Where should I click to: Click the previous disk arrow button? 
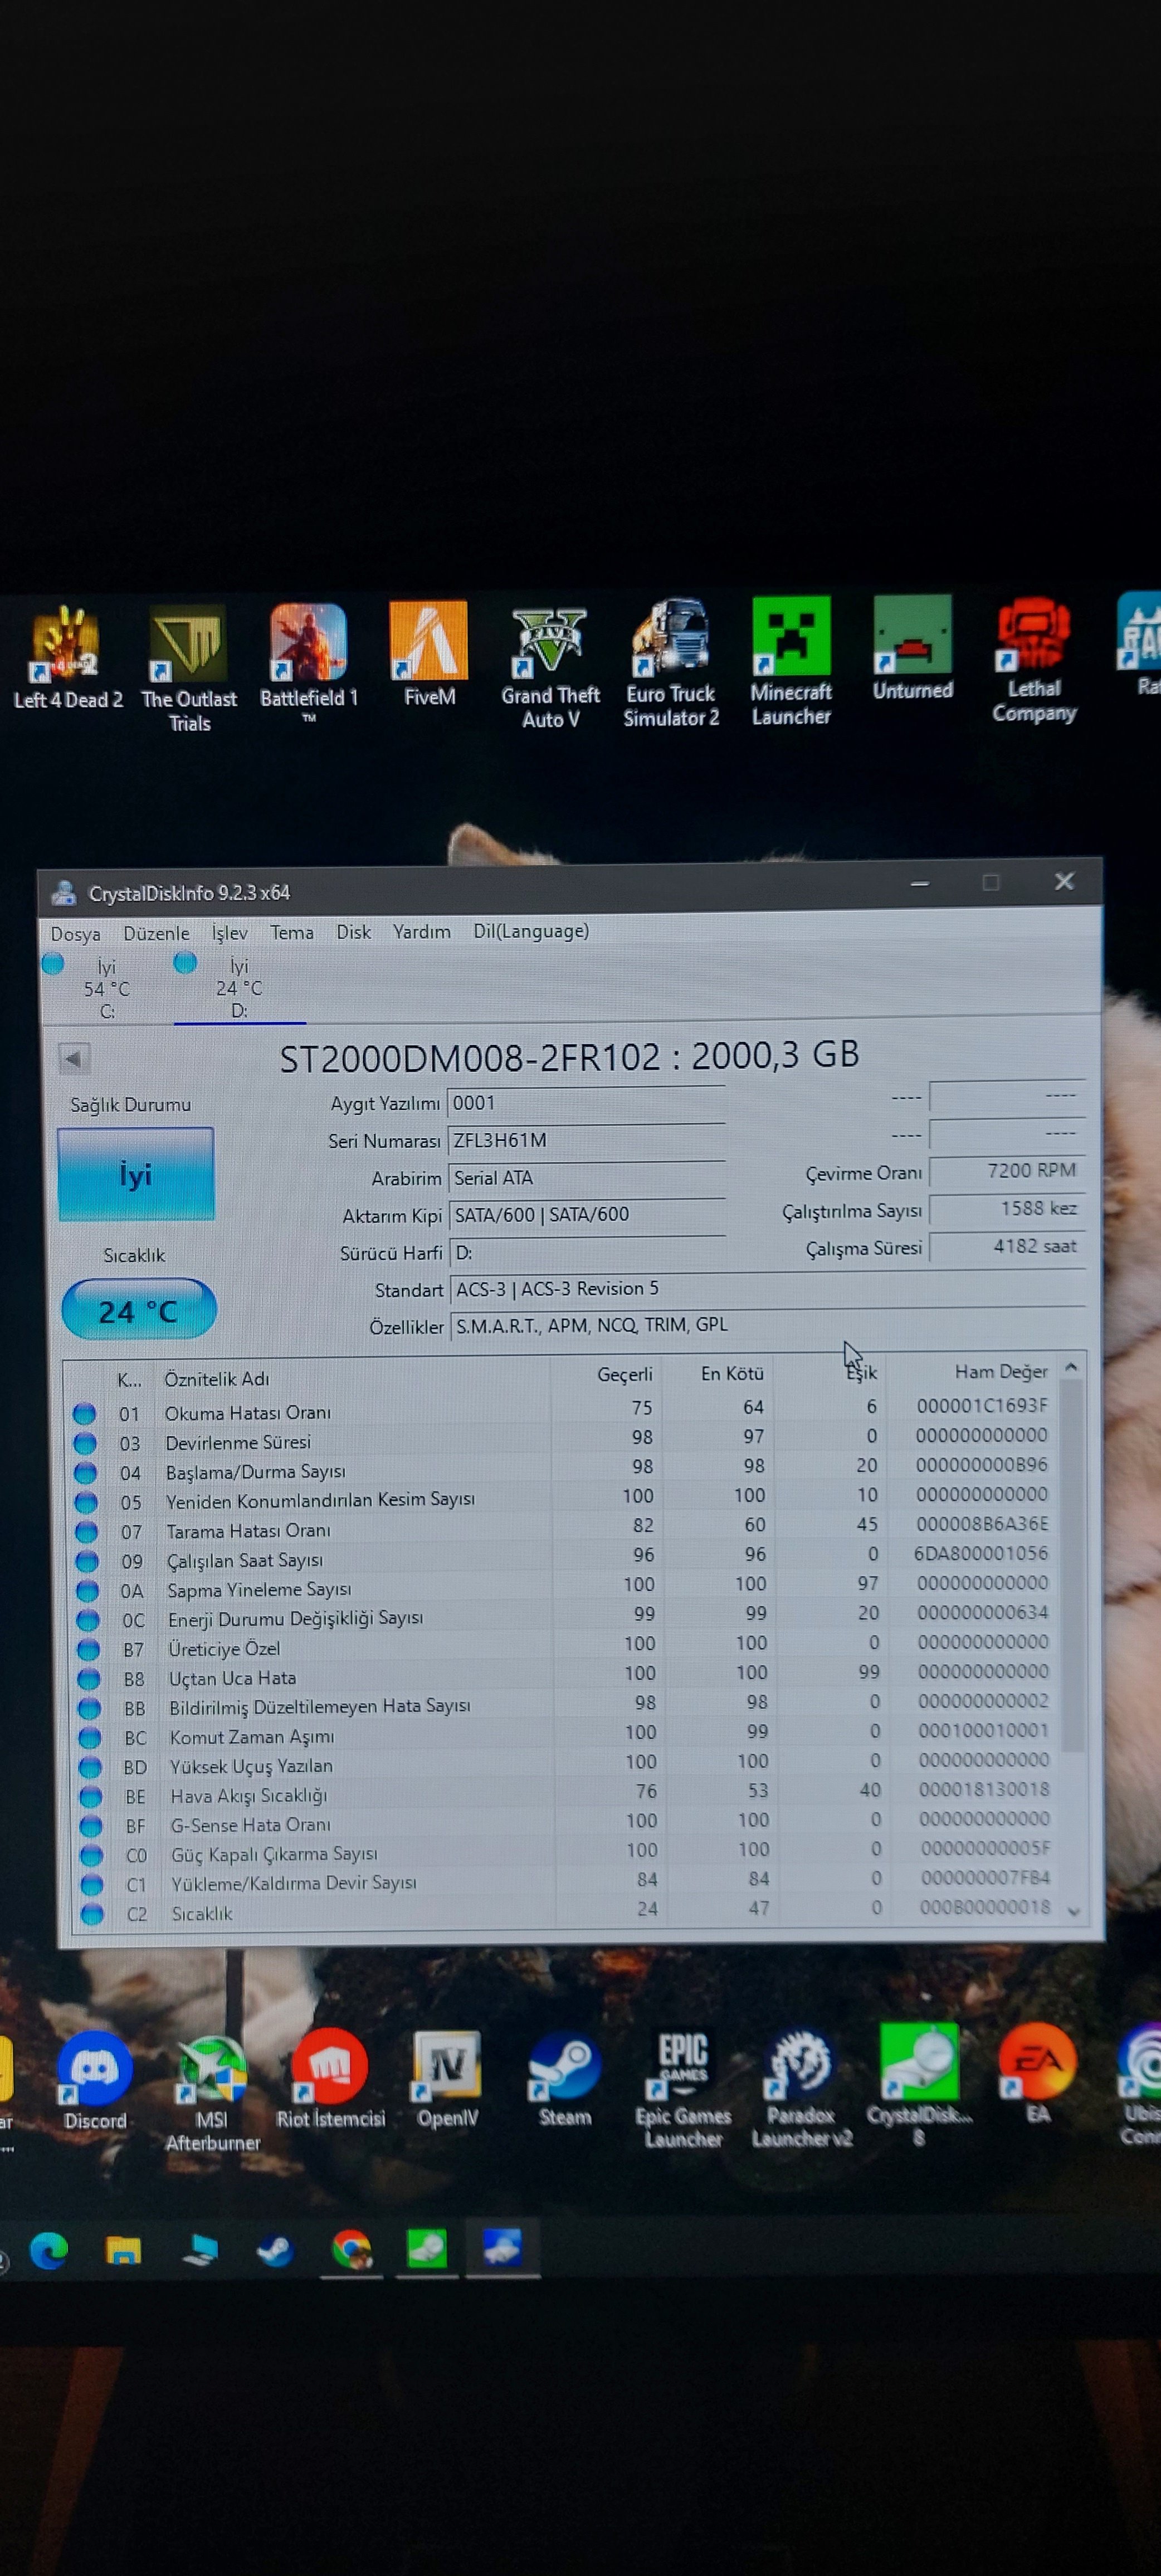[x=73, y=1058]
